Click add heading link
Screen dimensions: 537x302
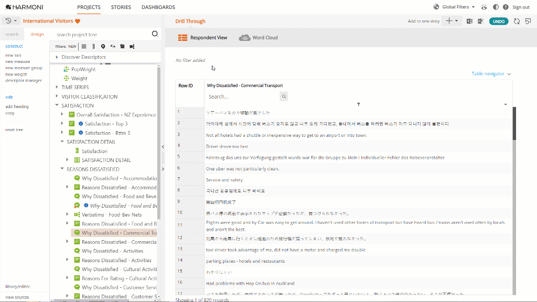17,106
